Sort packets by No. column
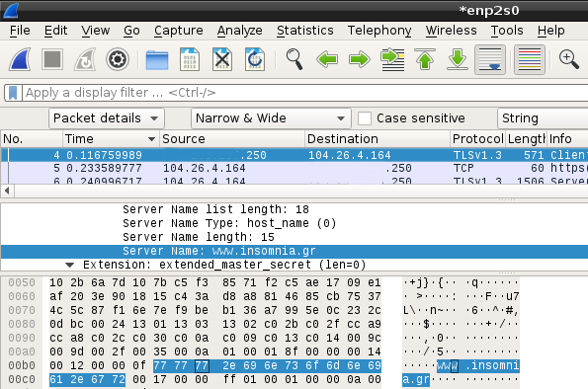Screen dimensions: 588x389 click(x=32, y=139)
